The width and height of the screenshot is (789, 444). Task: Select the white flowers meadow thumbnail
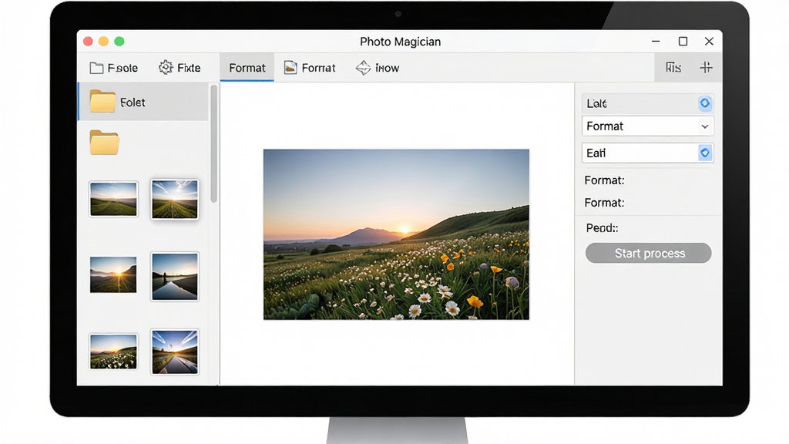[113, 351]
